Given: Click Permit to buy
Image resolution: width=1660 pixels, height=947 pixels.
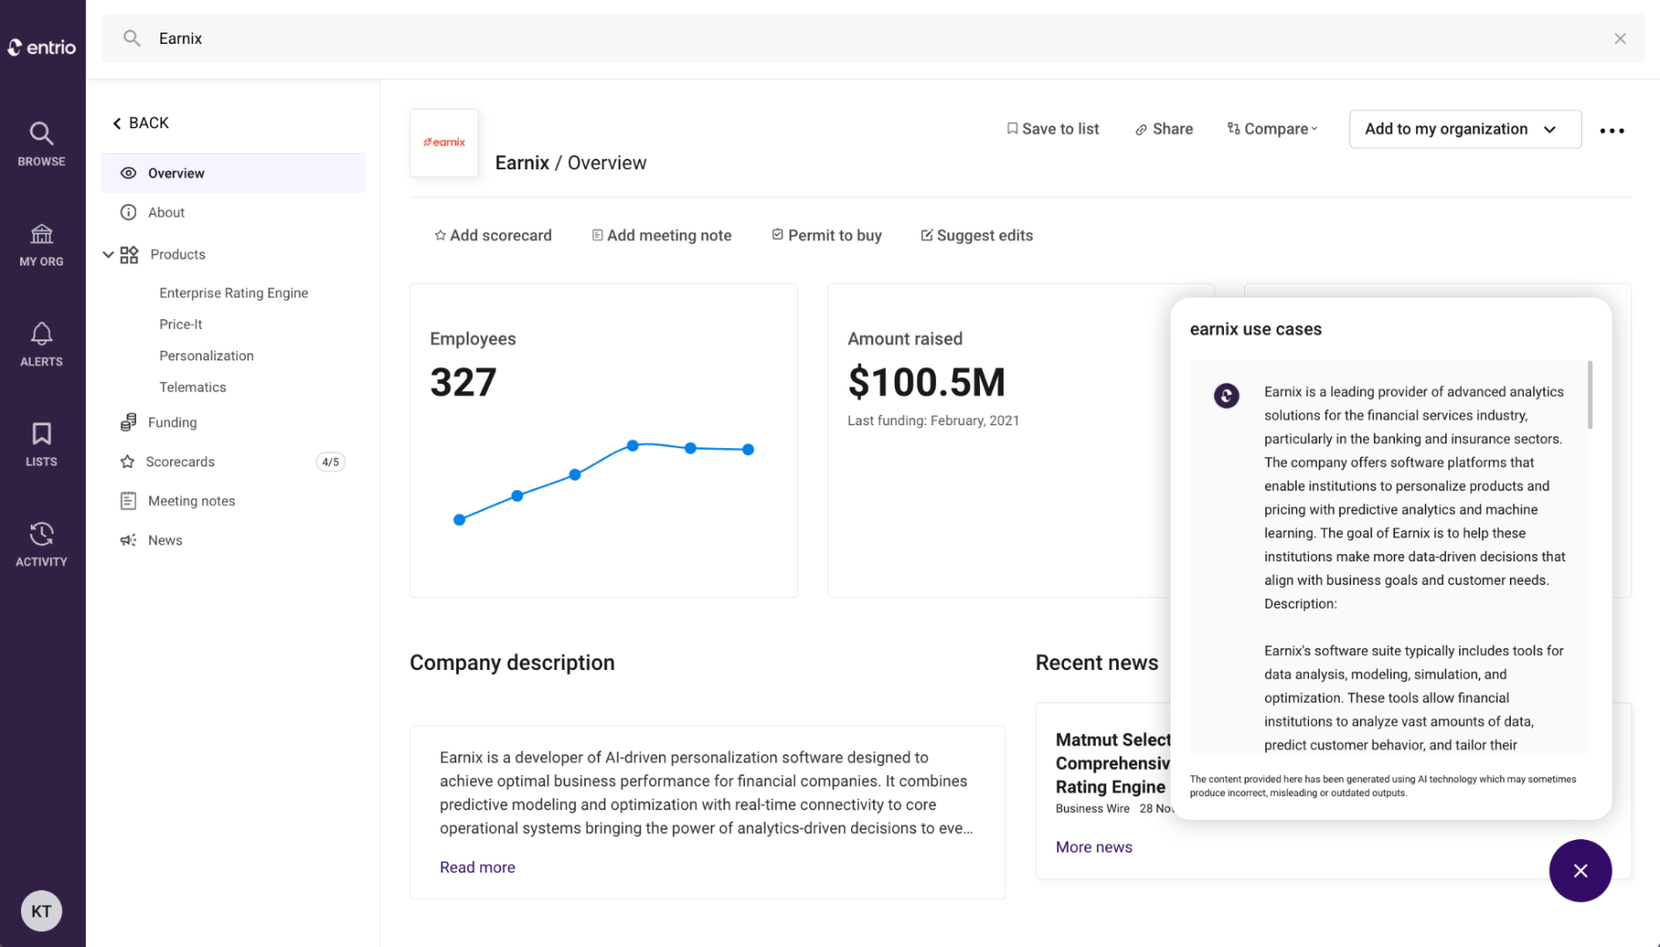Looking at the screenshot, I should pos(826,235).
